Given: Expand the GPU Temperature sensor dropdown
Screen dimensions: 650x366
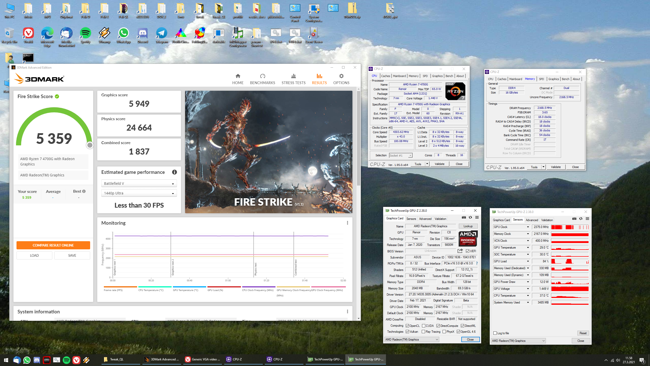Looking at the screenshot, I should (528, 248).
